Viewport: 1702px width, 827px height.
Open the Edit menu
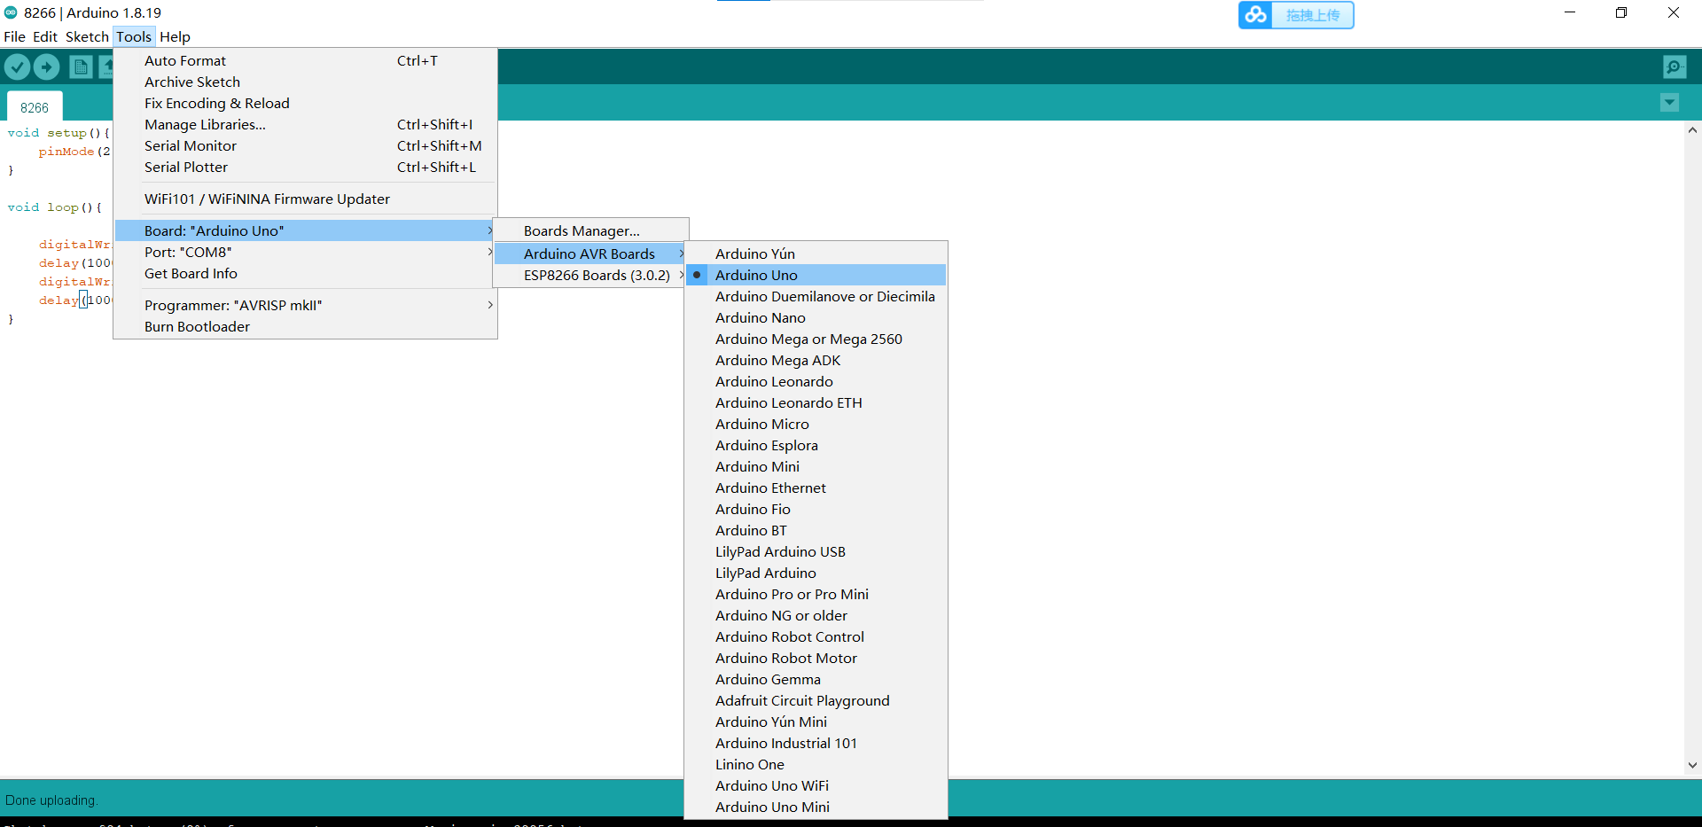(45, 36)
